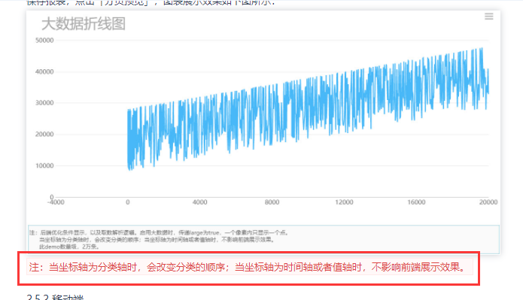The image size is (523, 300).
Task: Click the y-axis label 10000
Action: tap(44, 165)
